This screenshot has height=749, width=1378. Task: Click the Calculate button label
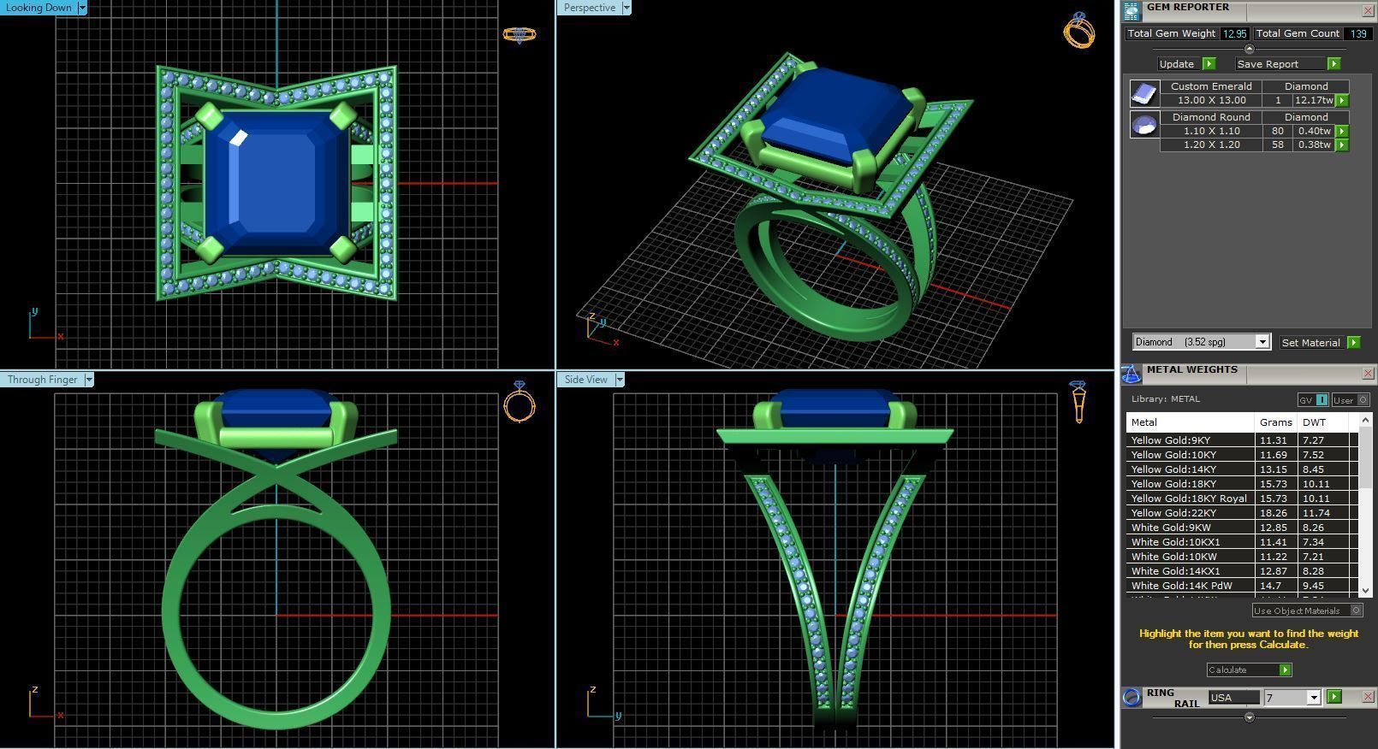(1228, 670)
